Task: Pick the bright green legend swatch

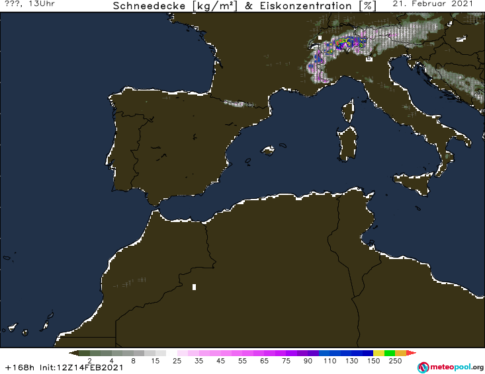Action: [x=390, y=353]
